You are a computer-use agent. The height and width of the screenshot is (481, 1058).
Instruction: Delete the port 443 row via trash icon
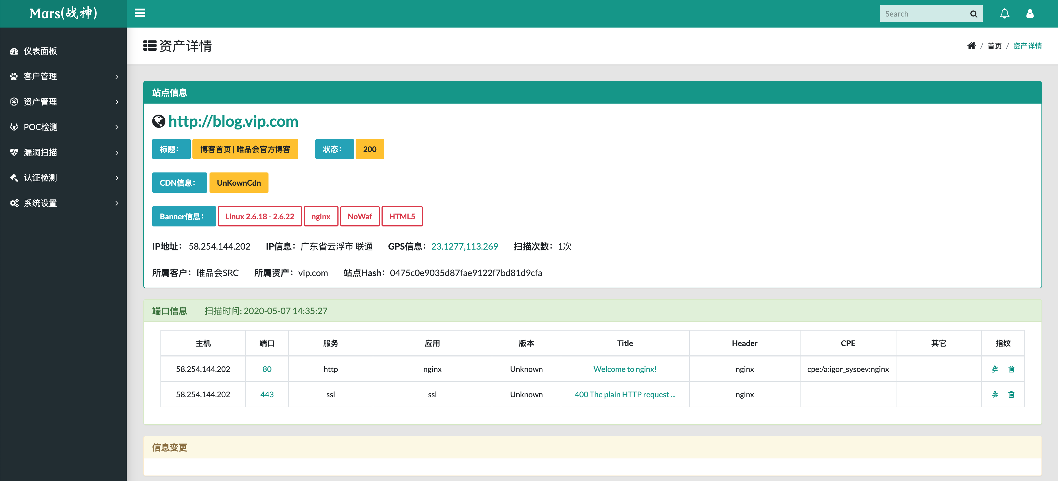pos(1011,394)
